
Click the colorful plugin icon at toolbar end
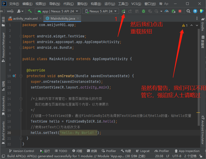tap(202, 11)
